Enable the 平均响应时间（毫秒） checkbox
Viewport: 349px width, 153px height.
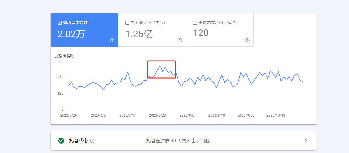(x=195, y=23)
